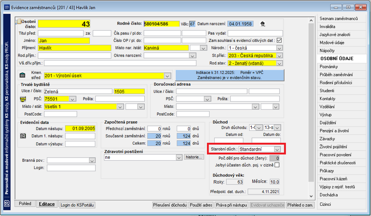Click the Přehled o zam. button
The image size is (371, 216).
coord(300,205)
